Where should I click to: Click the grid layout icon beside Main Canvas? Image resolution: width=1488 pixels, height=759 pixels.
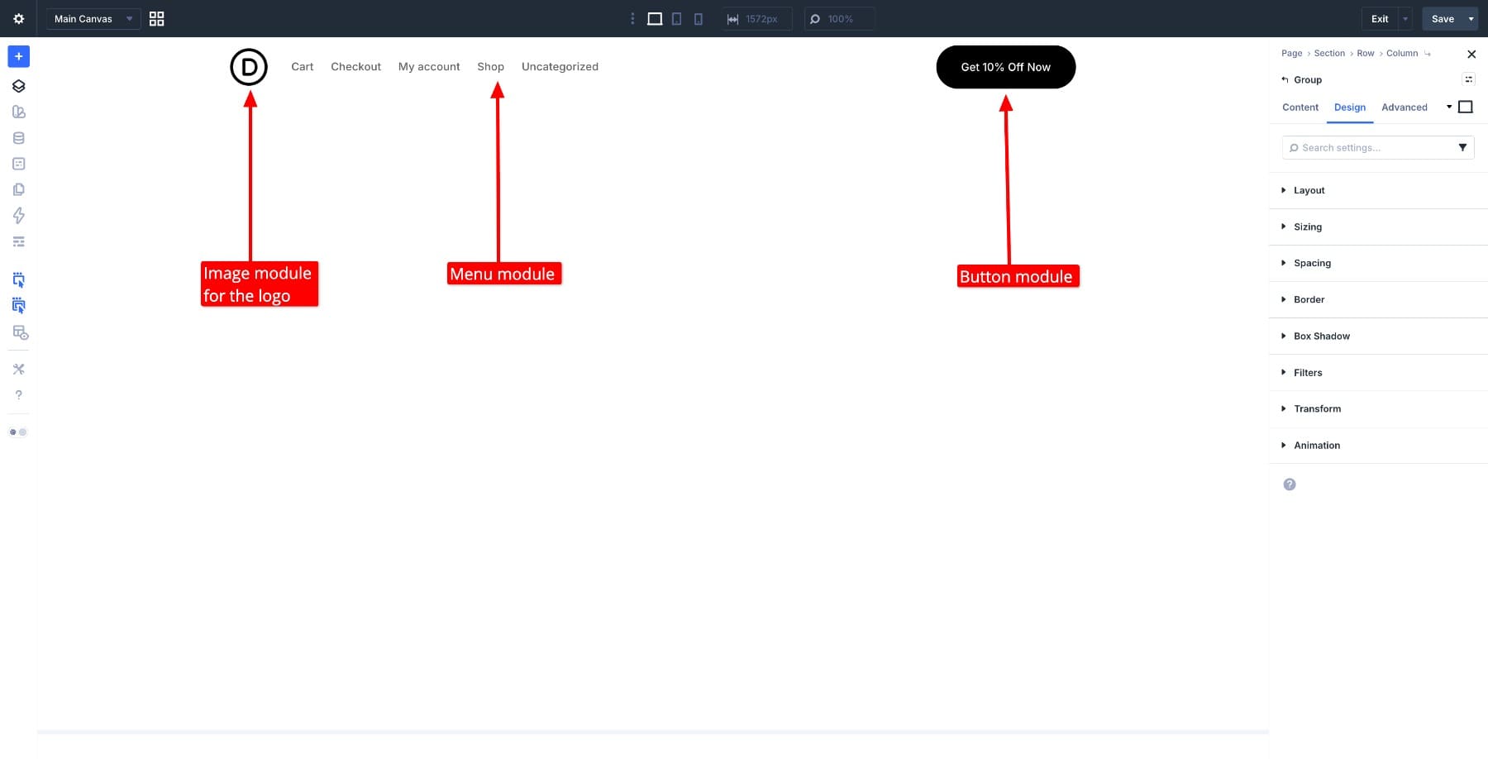coord(156,18)
